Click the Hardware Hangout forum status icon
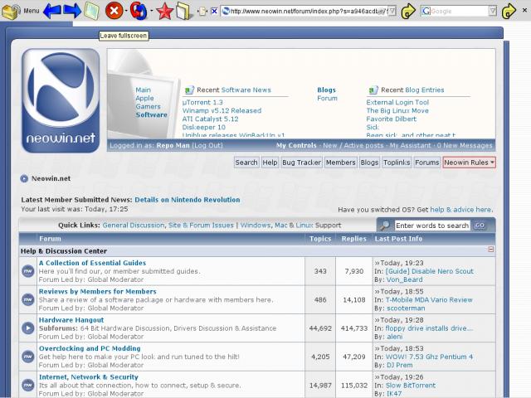The height and width of the screenshot is (398, 531). [28, 328]
